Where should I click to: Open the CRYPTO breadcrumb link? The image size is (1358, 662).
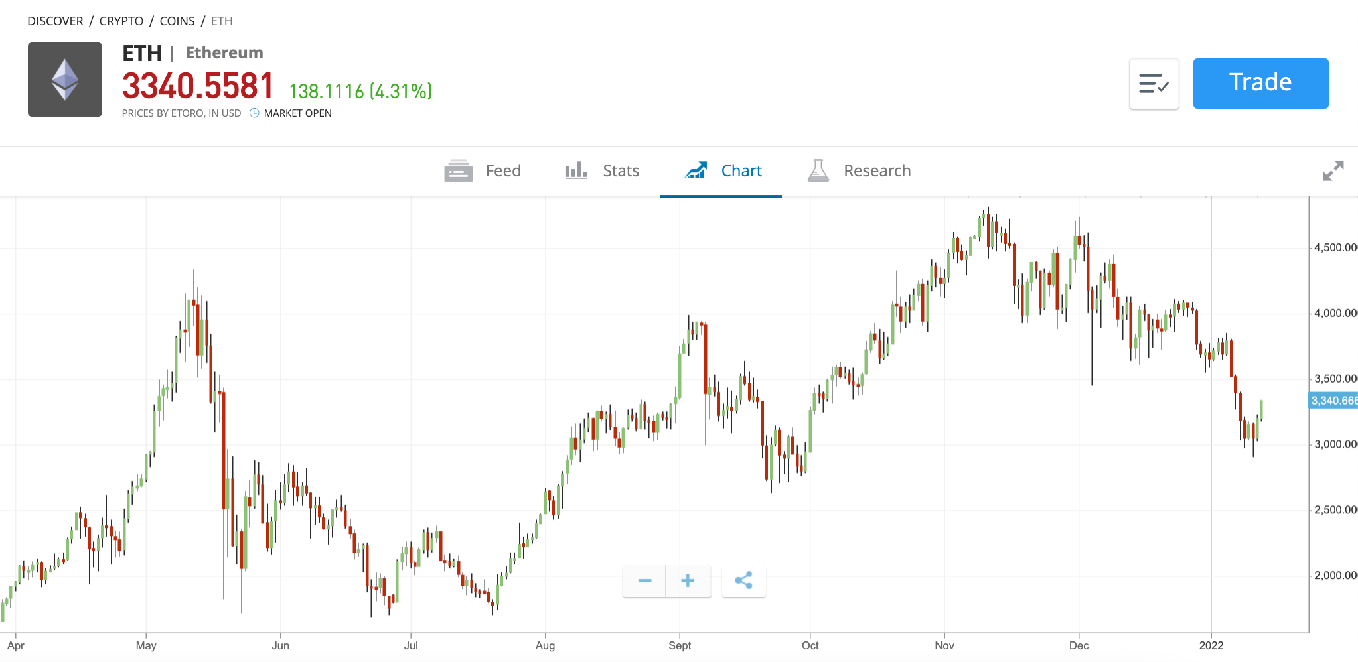pos(121,21)
